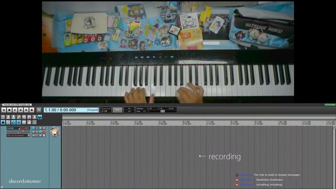Open a project using the toolbar icon
Image resolution: width=336 pixels, height=189 pixels.
point(8,117)
